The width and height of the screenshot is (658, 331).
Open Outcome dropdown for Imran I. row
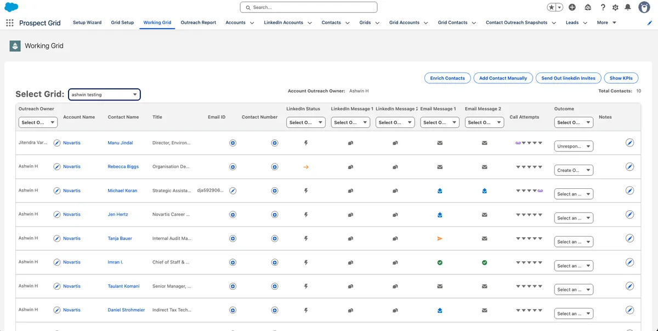[574, 266]
